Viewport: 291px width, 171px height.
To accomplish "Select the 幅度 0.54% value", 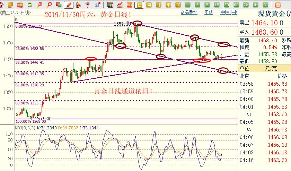I will pyautogui.click(x=270, y=48).
